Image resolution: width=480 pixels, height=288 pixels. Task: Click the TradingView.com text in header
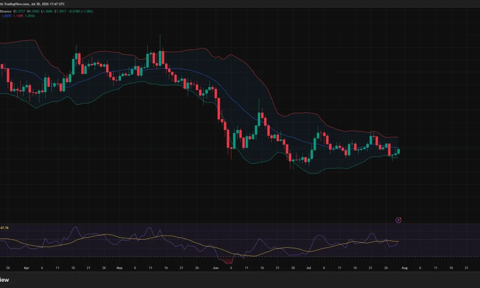pos(16,4)
